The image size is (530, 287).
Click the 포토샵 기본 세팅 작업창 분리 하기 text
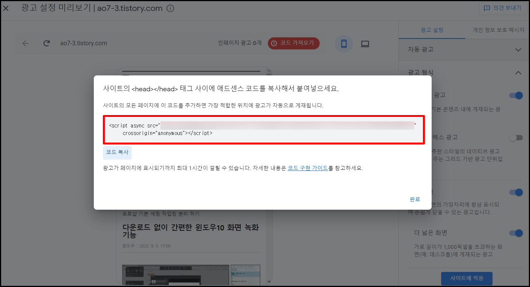161,214
